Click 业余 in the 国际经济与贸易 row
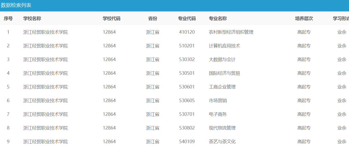Image resolution: width=349 pixels, height=146 pixels. tap(342, 73)
